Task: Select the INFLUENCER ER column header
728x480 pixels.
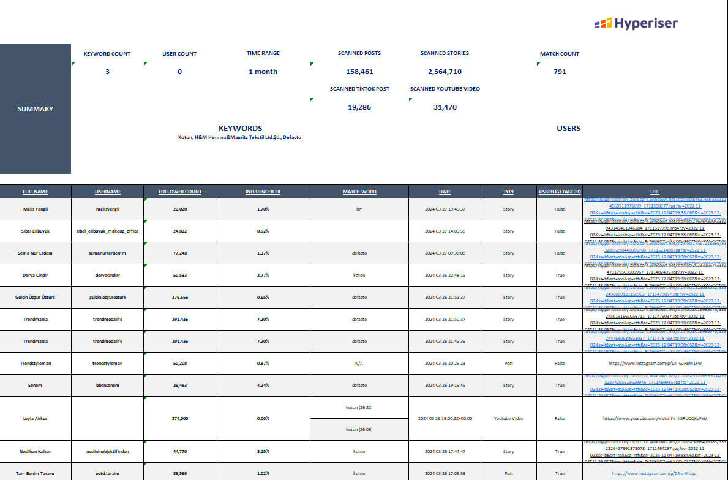Action: pos(263,192)
